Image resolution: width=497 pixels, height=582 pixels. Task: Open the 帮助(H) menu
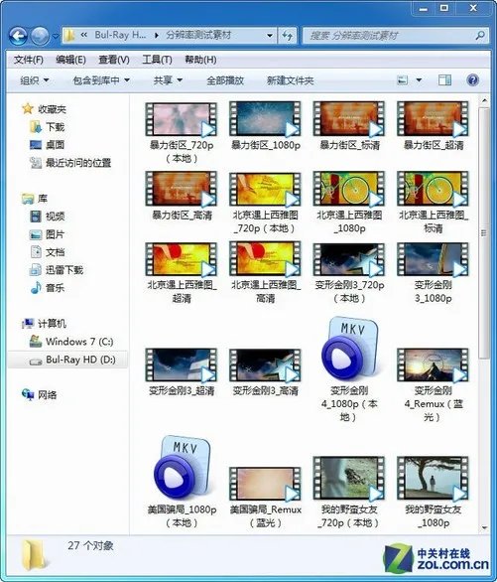click(200, 60)
